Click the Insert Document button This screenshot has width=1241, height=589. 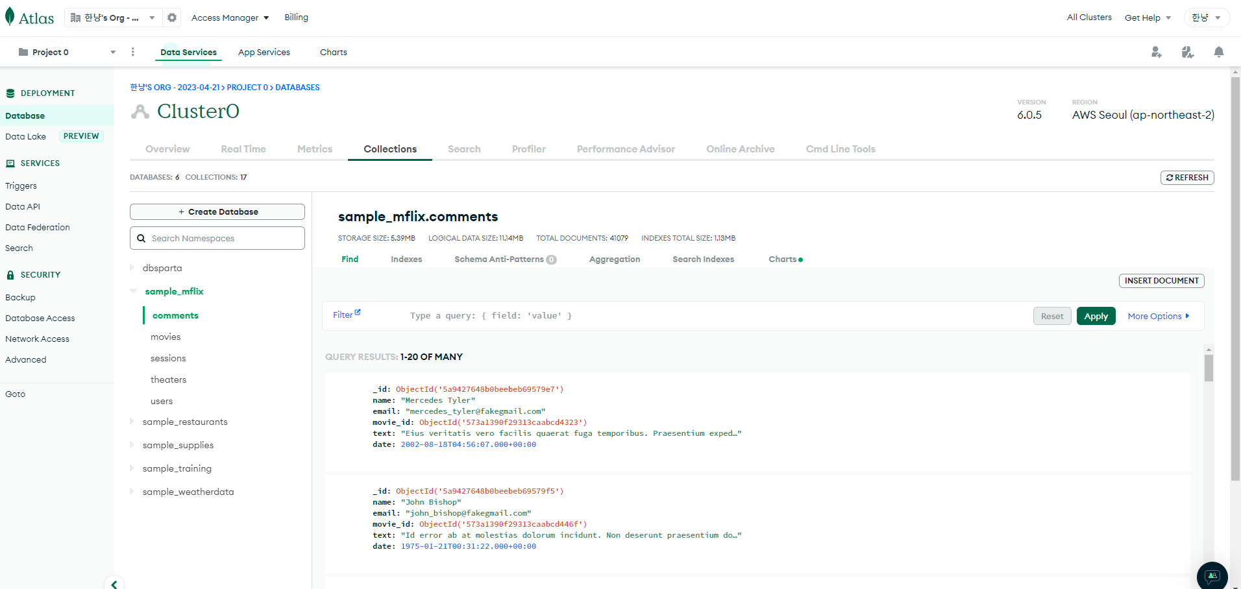tap(1162, 281)
